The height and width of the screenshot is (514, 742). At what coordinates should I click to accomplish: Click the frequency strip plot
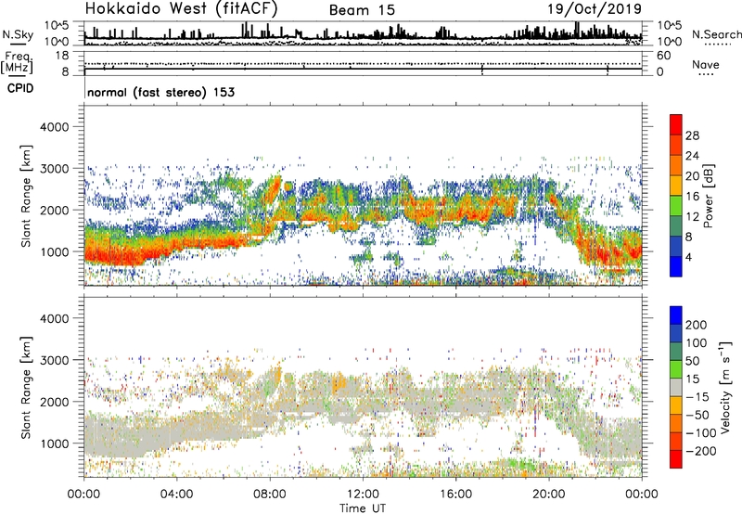tap(363, 63)
